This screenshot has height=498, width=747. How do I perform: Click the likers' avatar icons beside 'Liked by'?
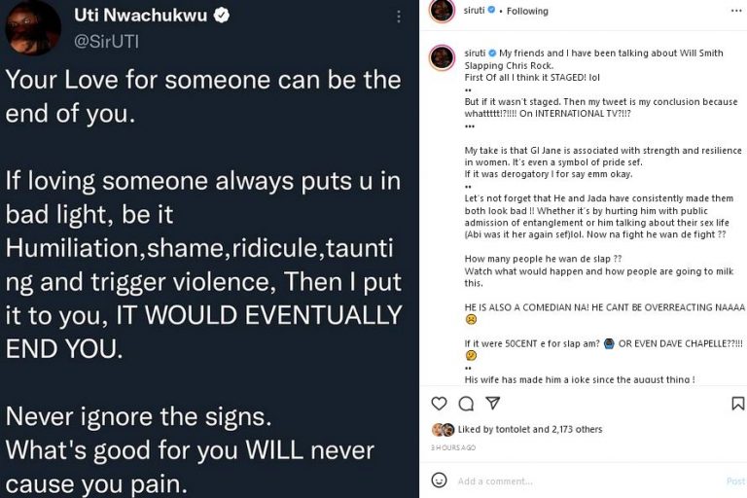pyautogui.click(x=442, y=429)
